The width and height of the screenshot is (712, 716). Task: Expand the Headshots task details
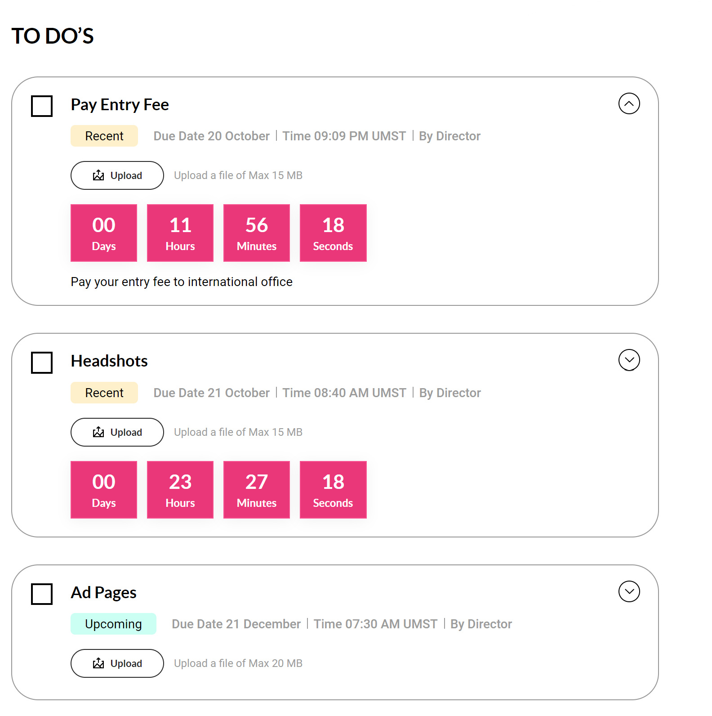click(x=629, y=360)
